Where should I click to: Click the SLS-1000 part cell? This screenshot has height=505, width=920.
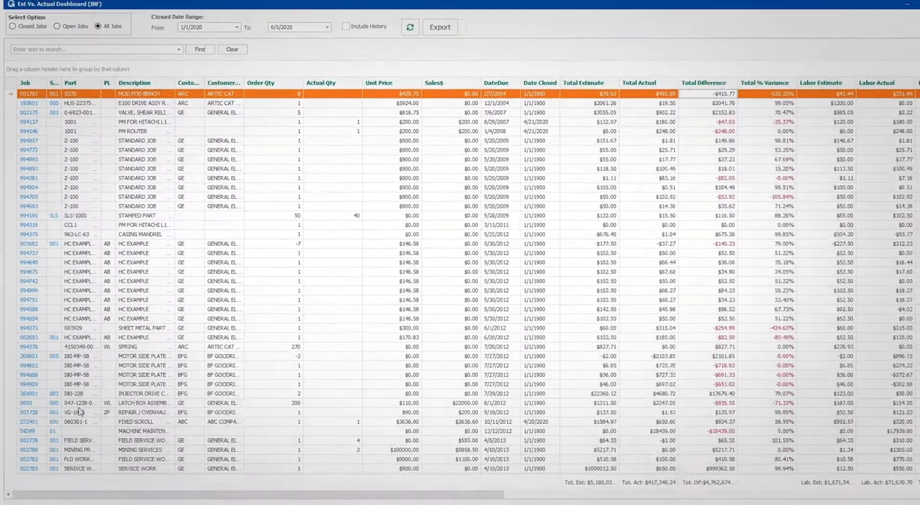[x=80, y=216]
